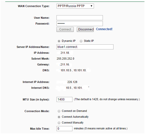The height and width of the screenshot is (134, 145).
Task: Click the Max Idle Time field
Action: 64,129
